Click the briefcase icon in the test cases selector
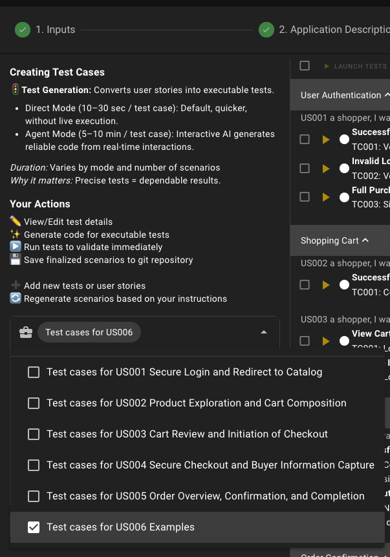The width and height of the screenshot is (390, 557). (x=26, y=333)
